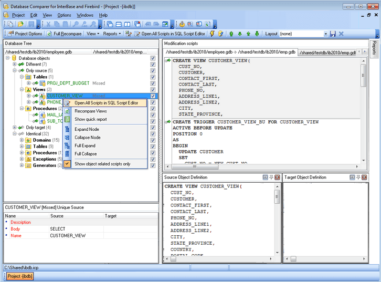Screen dimensions: 381x282
Task: Open the View dropdown in toolbar
Action: pyautogui.click(x=93, y=34)
